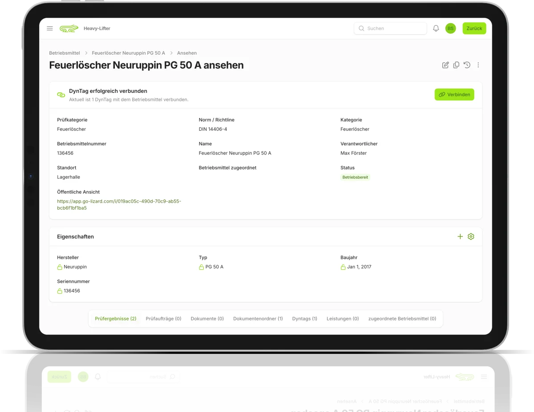Click the edit pencil icon

[x=445, y=65]
